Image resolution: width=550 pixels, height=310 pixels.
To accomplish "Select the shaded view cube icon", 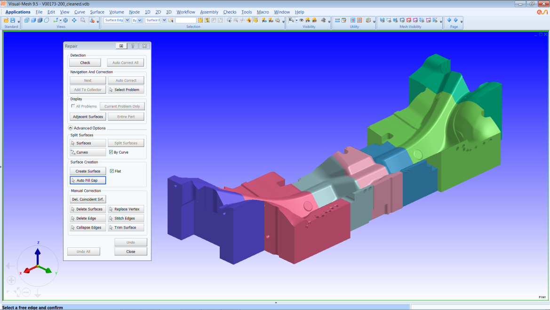I will 33,20.
